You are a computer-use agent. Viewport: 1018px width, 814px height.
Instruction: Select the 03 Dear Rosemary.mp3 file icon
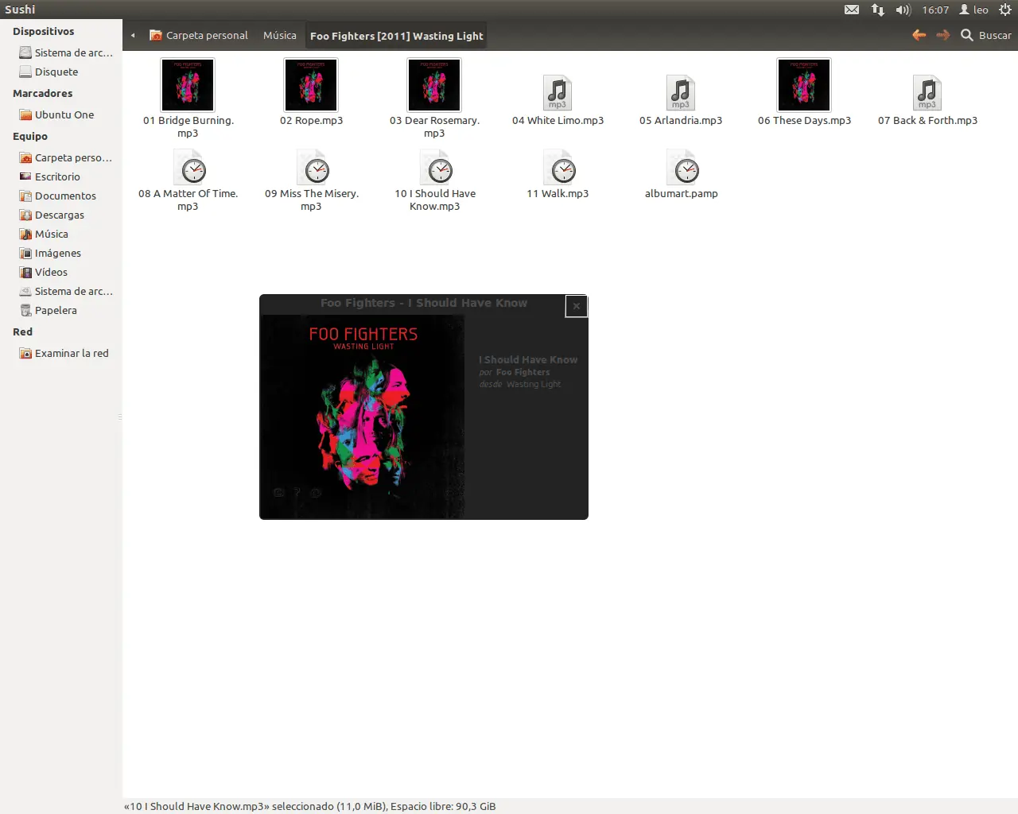434,85
